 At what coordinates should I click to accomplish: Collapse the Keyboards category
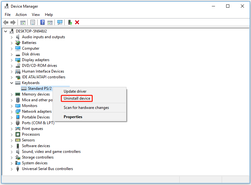tap(11, 83)
